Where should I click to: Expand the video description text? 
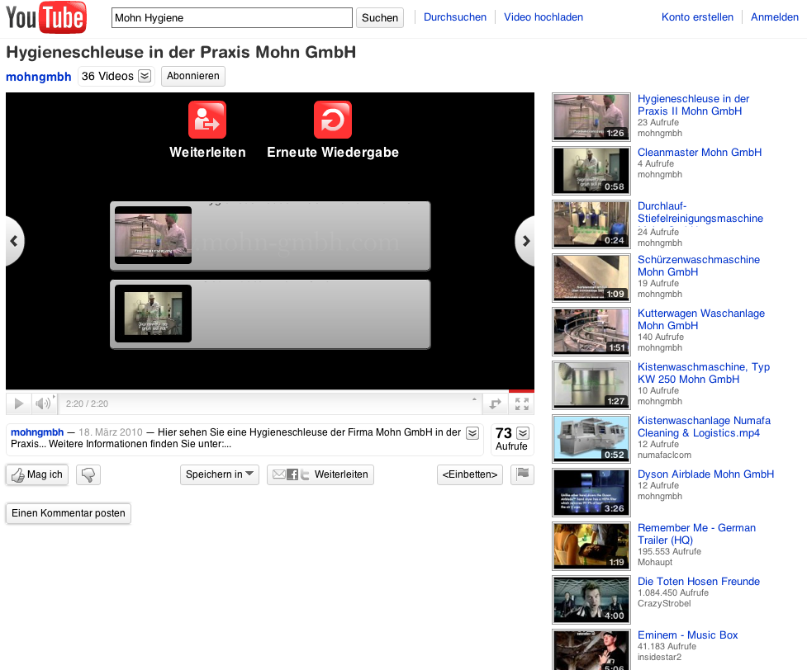pos(472,433)
